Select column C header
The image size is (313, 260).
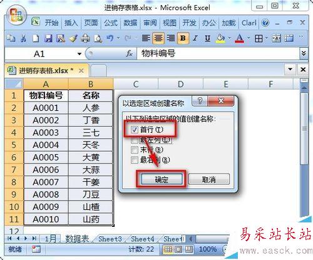tap(136, 84)
